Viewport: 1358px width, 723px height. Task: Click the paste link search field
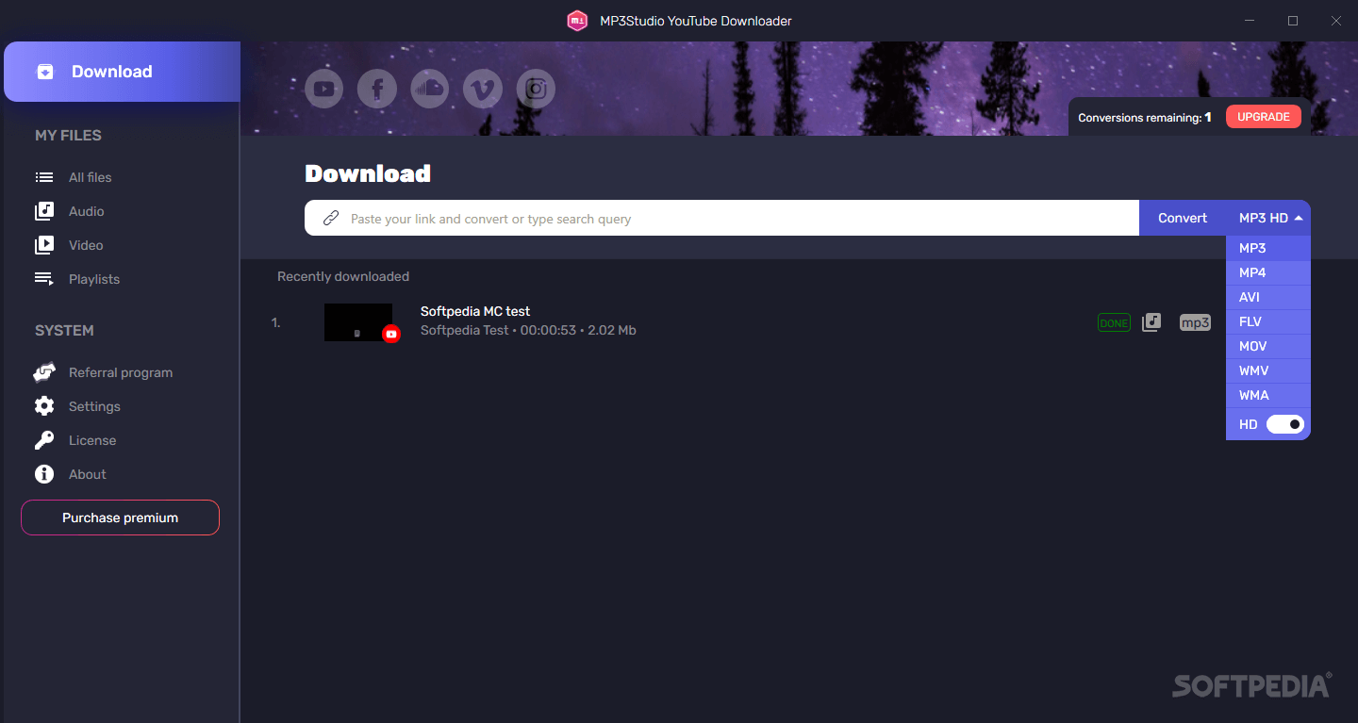point(721,218)
